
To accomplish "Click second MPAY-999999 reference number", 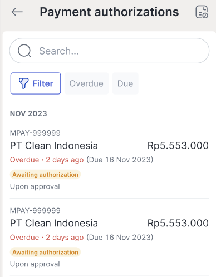I will 35,210.
